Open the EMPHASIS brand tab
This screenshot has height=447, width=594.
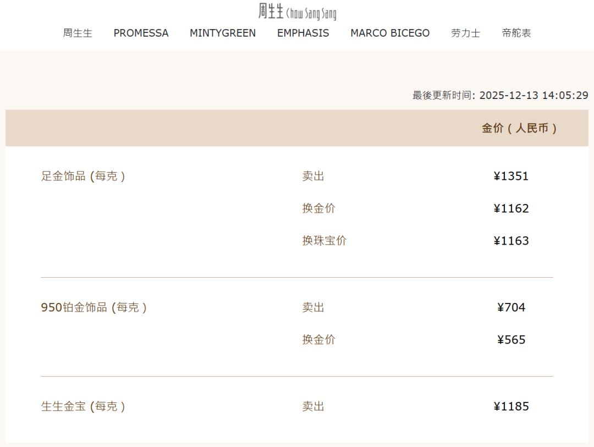tap(303, 33)
